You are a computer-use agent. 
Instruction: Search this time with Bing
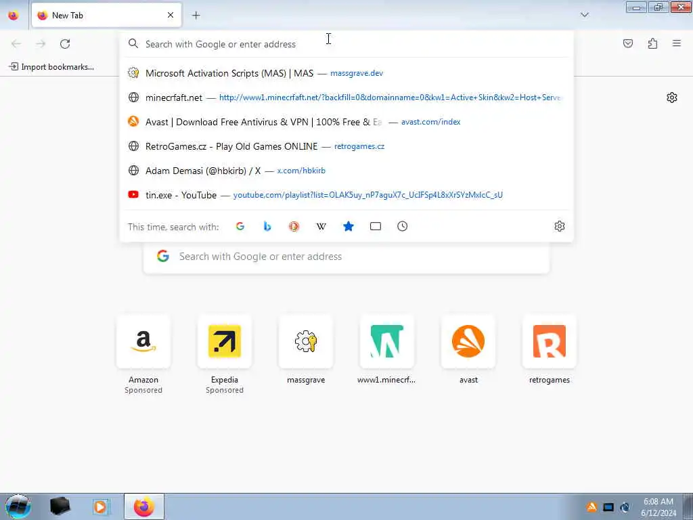tap(267, 226)
